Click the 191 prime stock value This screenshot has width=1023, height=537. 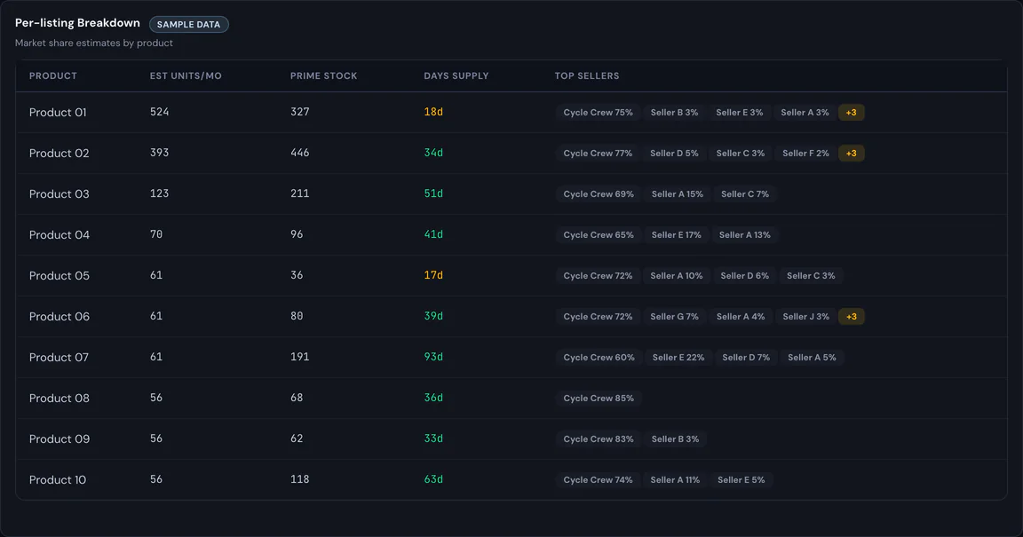[x=300, y=357]
